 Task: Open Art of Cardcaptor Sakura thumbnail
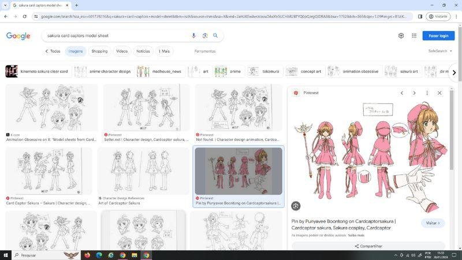143,171
